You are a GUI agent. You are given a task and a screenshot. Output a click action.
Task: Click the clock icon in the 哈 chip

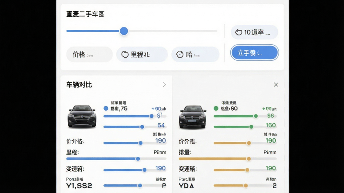pos(180,54)
